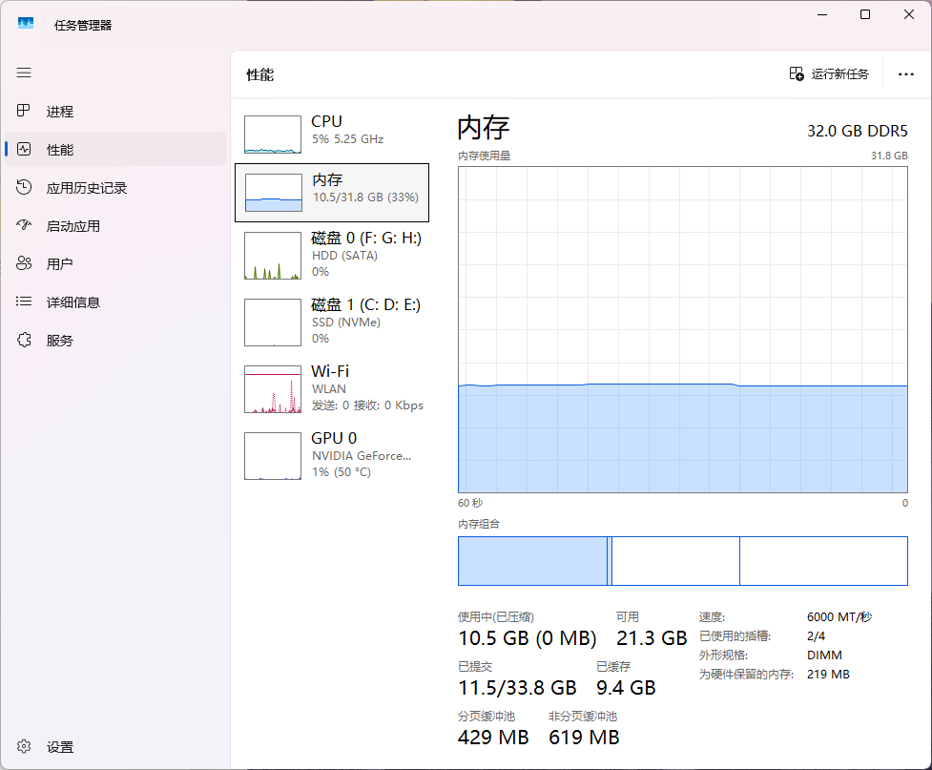The image size is (932, 770).
Task: Minimize the Task Manager window
Action: pos(822,14)
